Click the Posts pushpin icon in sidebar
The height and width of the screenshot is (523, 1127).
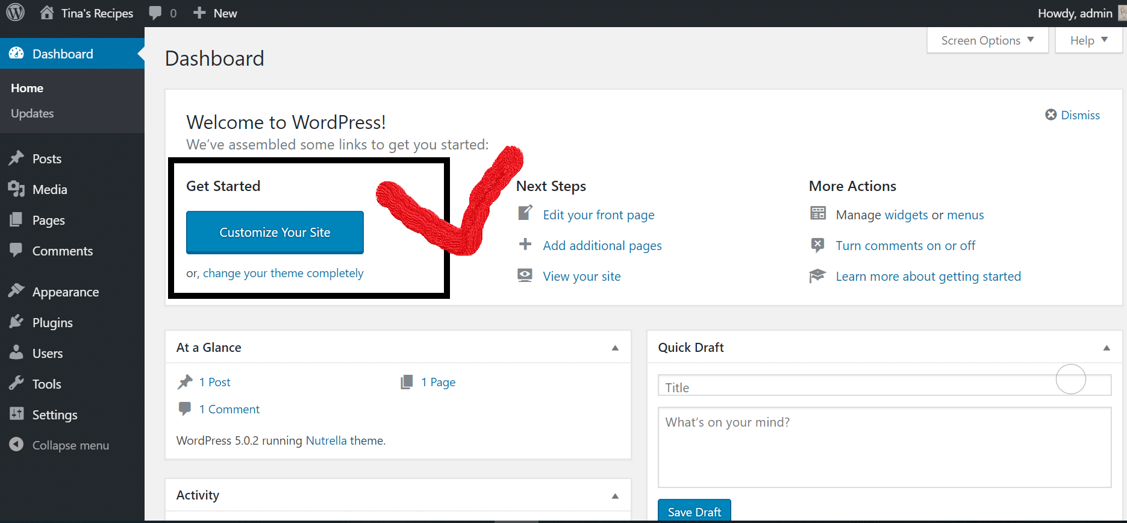pos(16,158)
